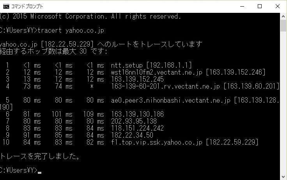
Task: Click the ae0.peer3.nihonbashi.vectant.ne.jp hostname
Action: tap(171, 100)
